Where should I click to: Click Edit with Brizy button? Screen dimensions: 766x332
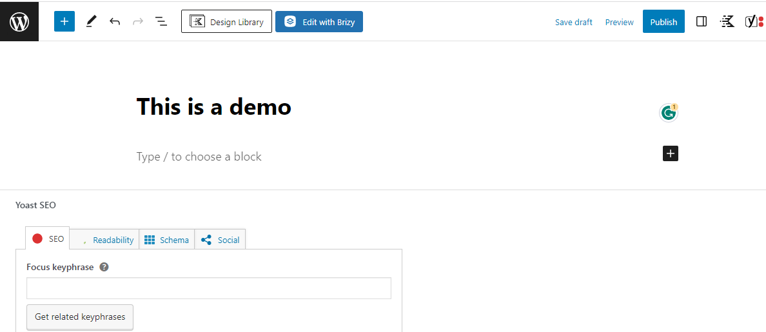pyautogui.click(x=319, y=21)
